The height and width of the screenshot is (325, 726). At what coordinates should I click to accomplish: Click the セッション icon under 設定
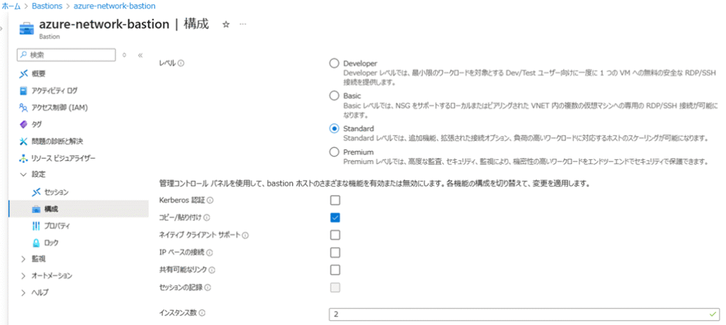click(37, 192)
